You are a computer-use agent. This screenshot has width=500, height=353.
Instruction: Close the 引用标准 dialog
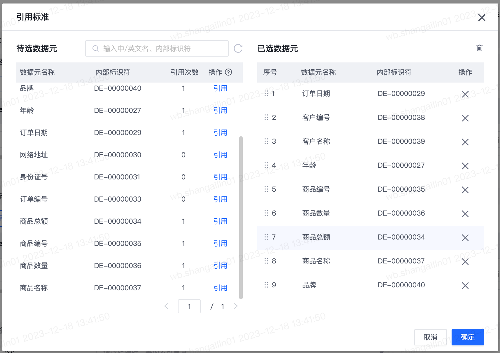point(482,18)
